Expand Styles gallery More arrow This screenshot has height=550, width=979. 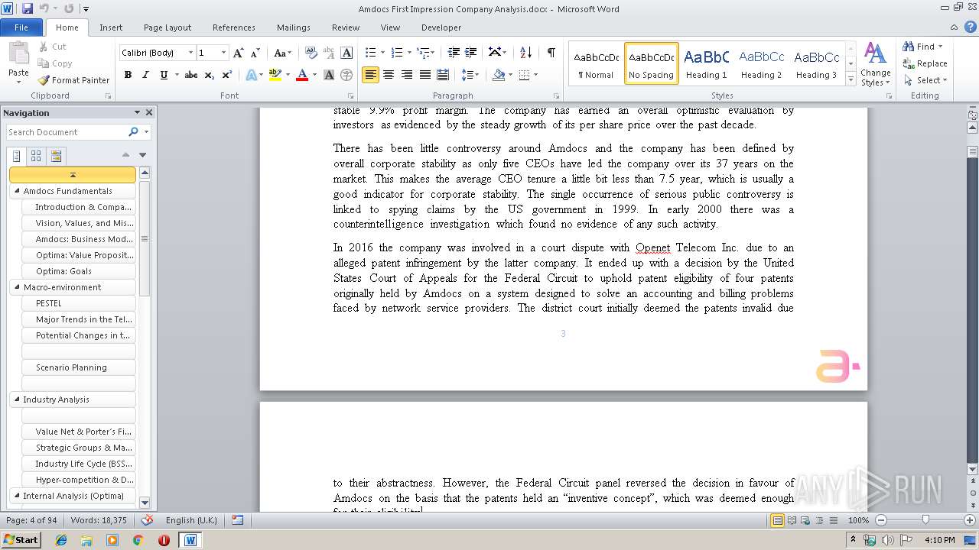tap(851, 79)
